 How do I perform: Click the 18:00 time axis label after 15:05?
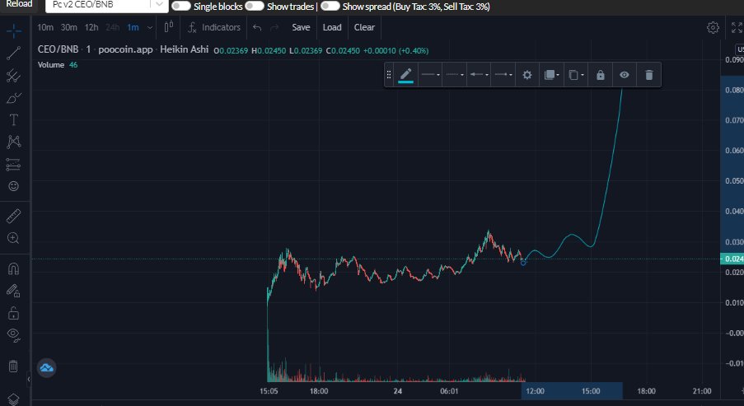(x=318, y=391)
